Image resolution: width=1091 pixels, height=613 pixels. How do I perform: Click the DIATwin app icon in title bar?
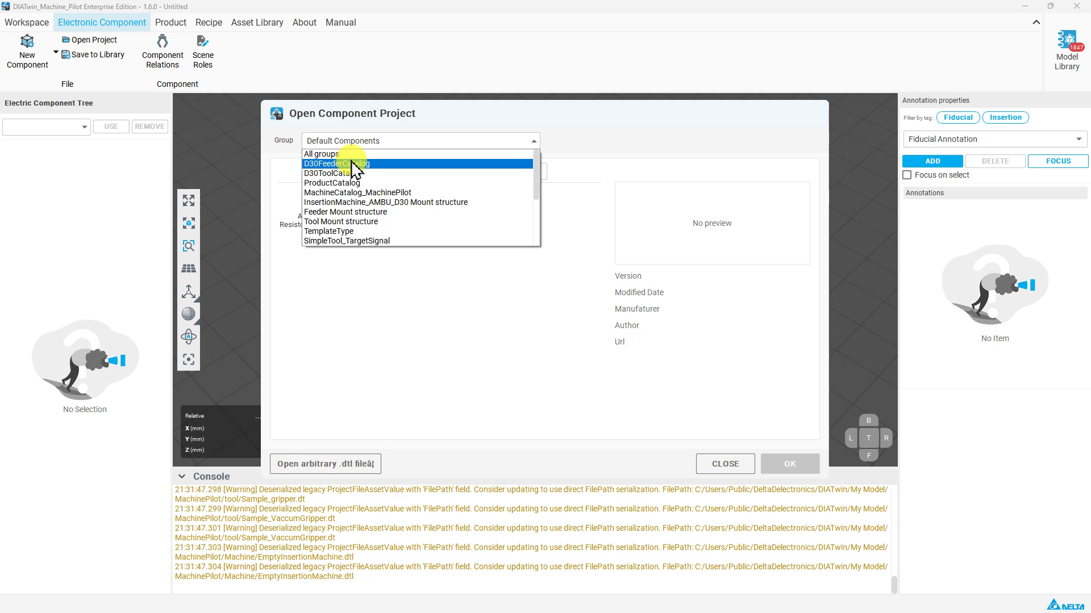(x=6, y=6)
